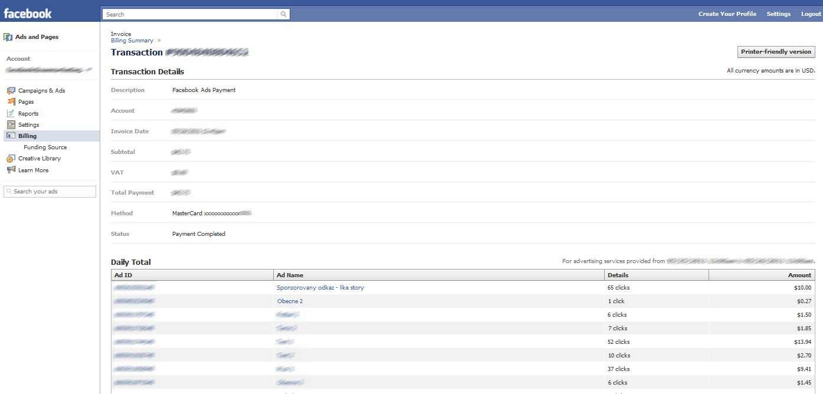
Task: Open Settings in the left sidebar
Action: tap(28, 125)
